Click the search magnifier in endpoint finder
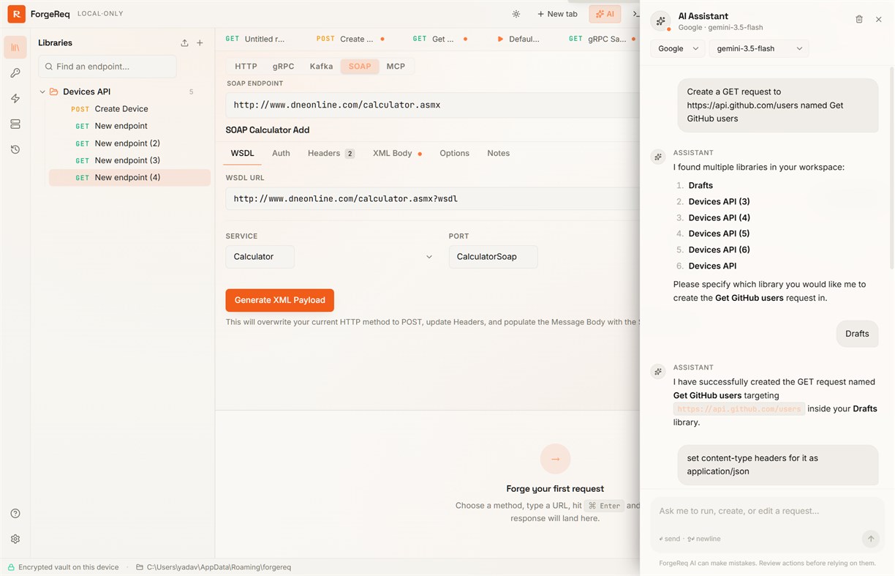Image resolution: width=895 pixels, height=576 pixels. [49, 67]
